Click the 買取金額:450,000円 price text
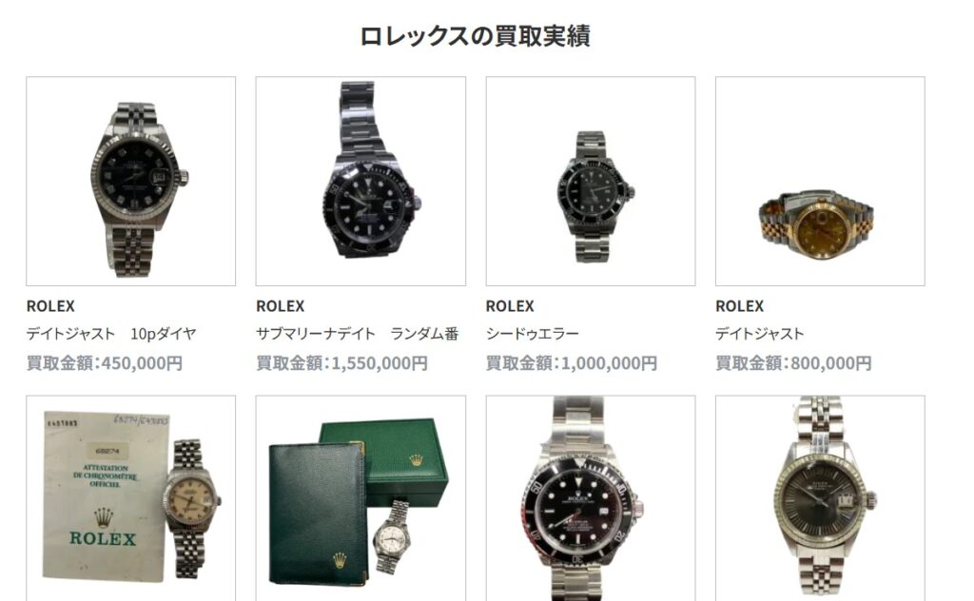This screenshot has height=601, width=974. [x=105, y=362]
